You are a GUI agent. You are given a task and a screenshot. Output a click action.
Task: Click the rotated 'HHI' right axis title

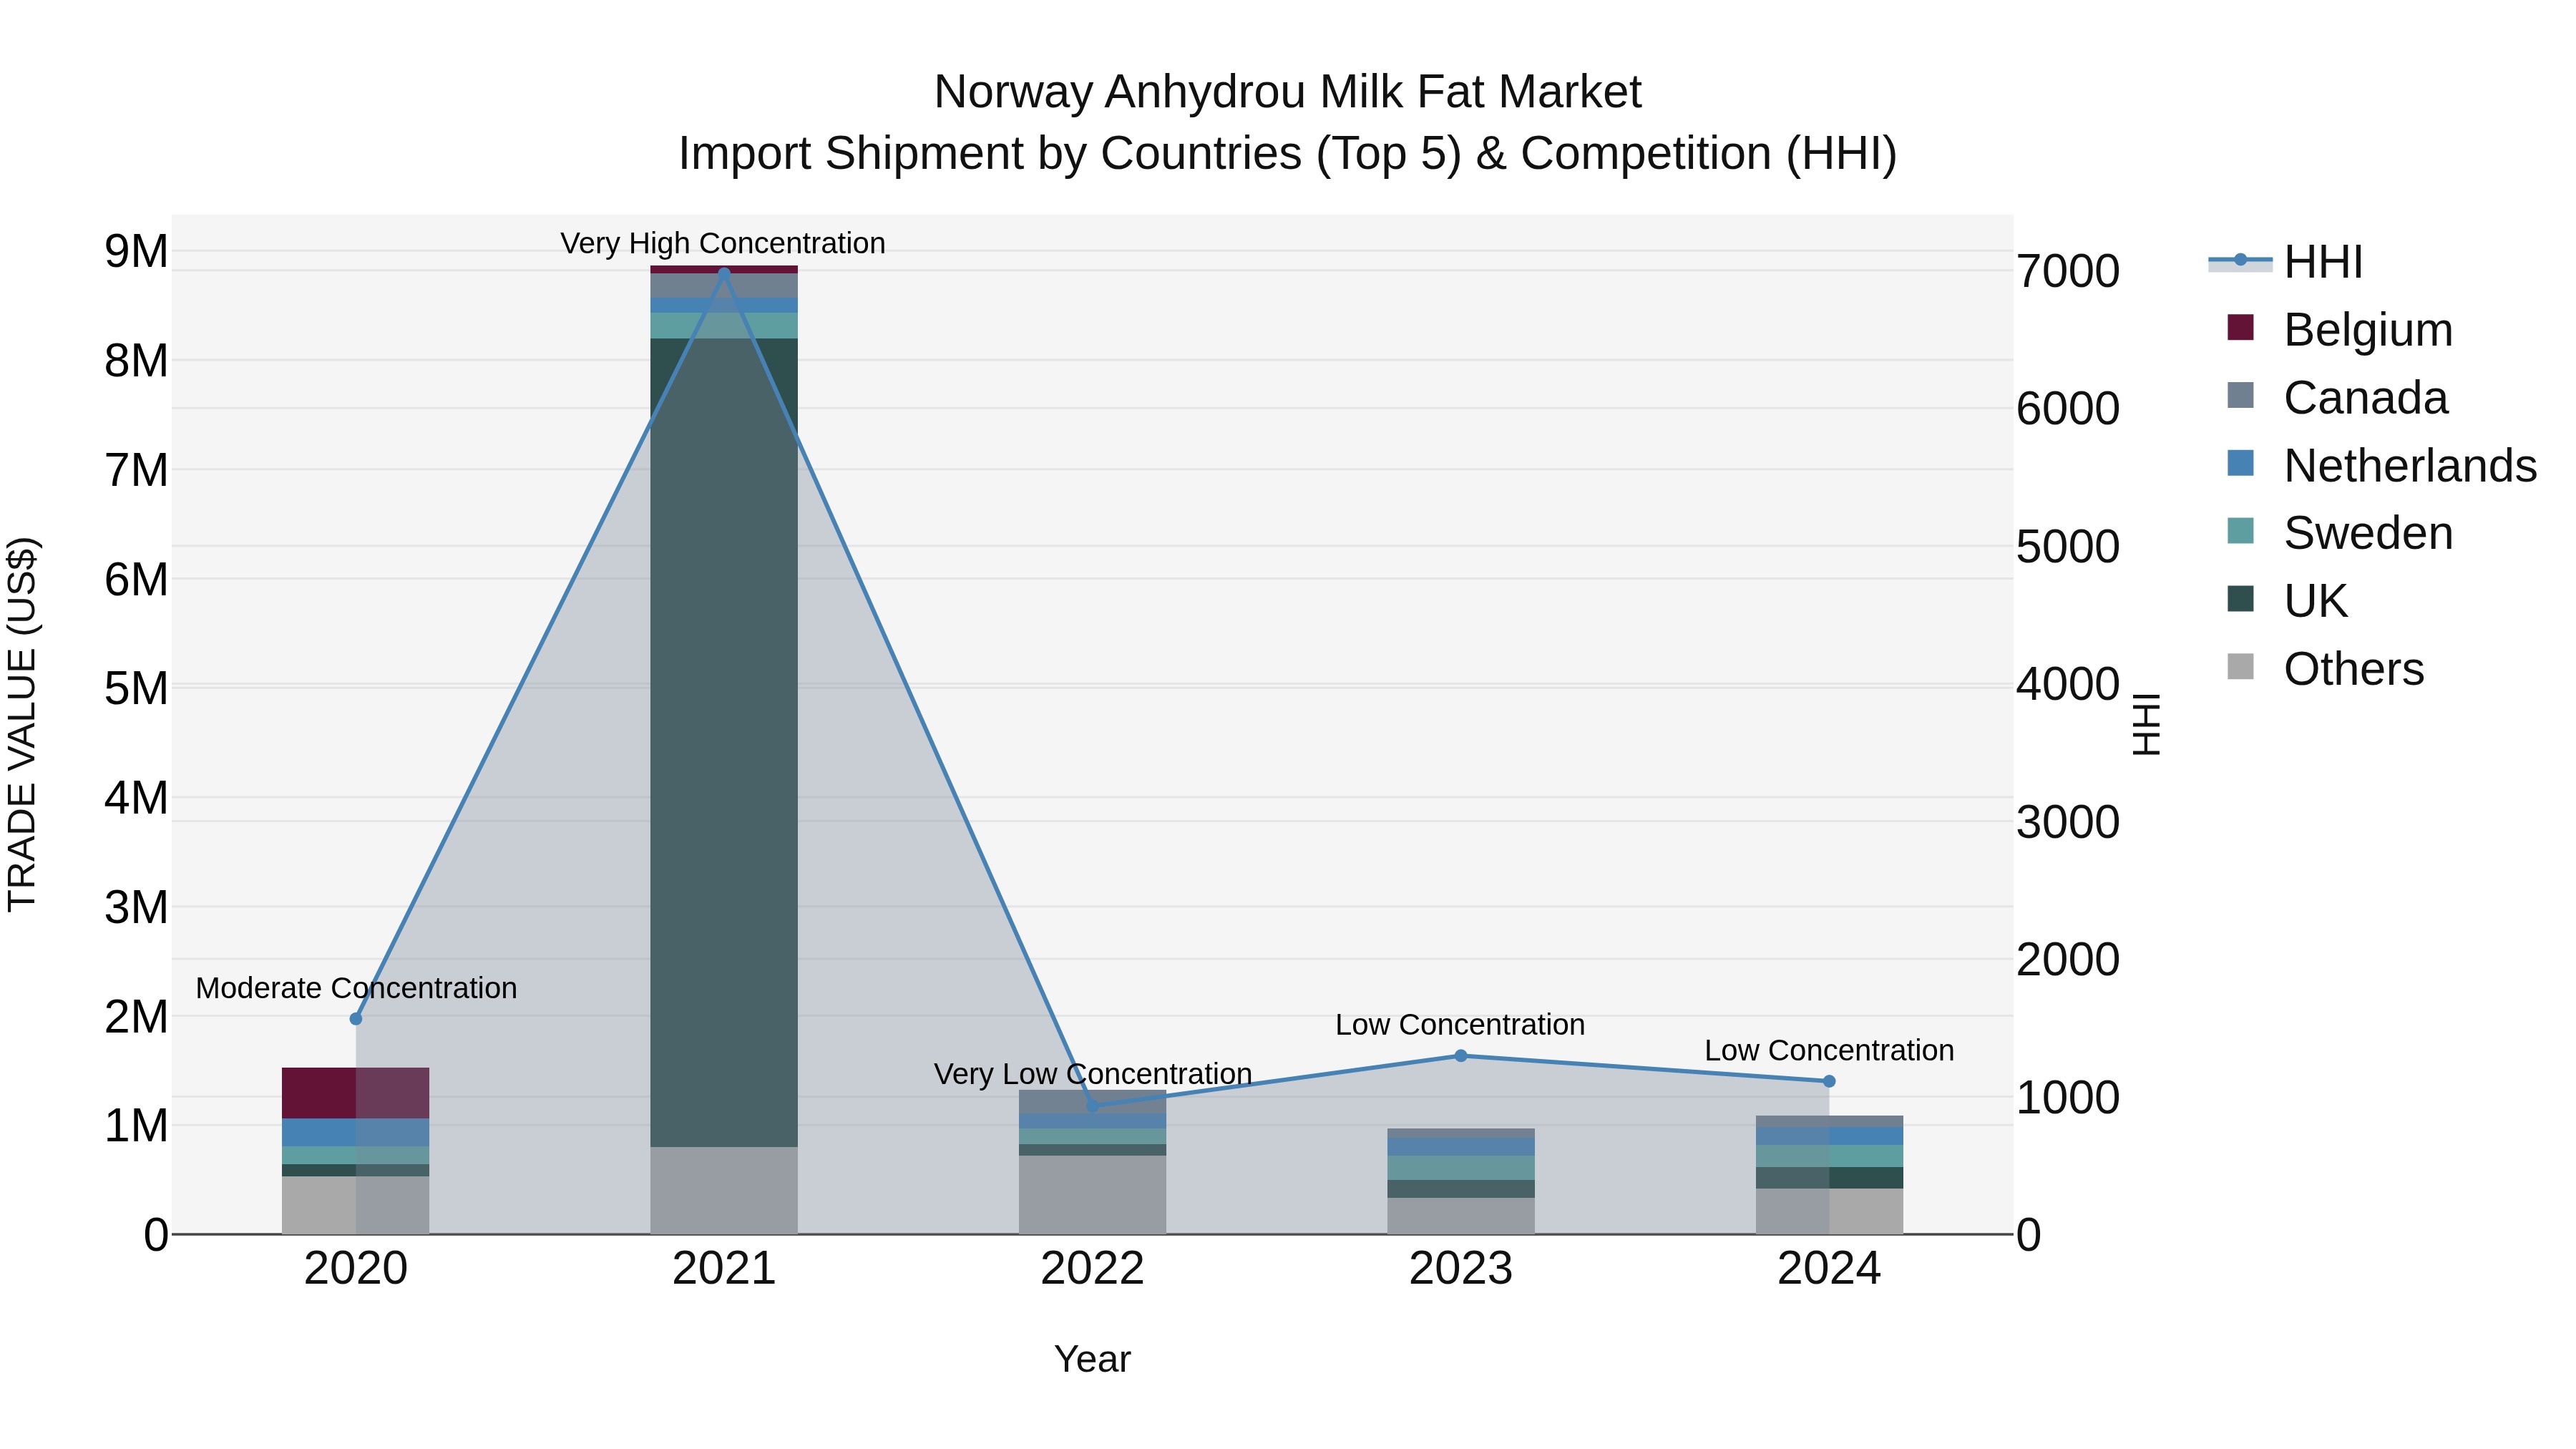pos(2147,724)
